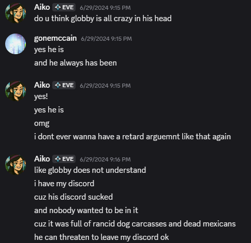This screenshot has width=251, height=243.
Task: Click the EVE server tag on first message
Action: [64, 7]
